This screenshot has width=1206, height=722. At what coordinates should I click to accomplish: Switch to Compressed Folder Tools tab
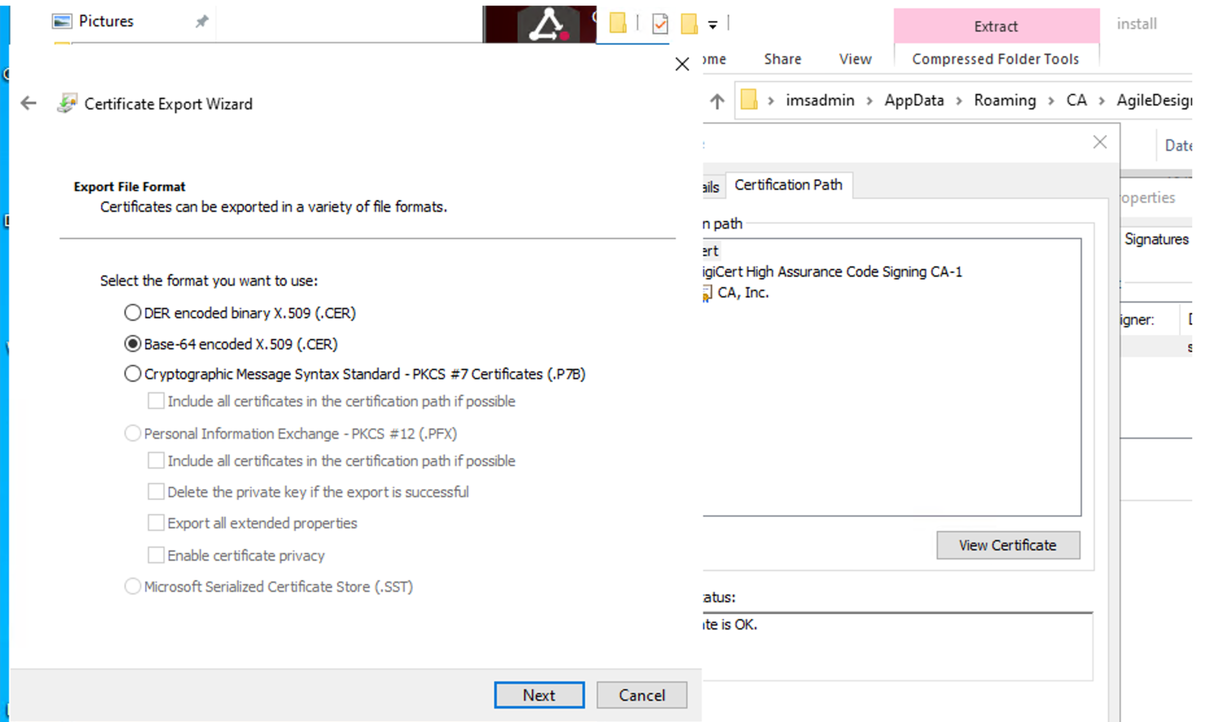pyautogui.click(x=995, y=59)
